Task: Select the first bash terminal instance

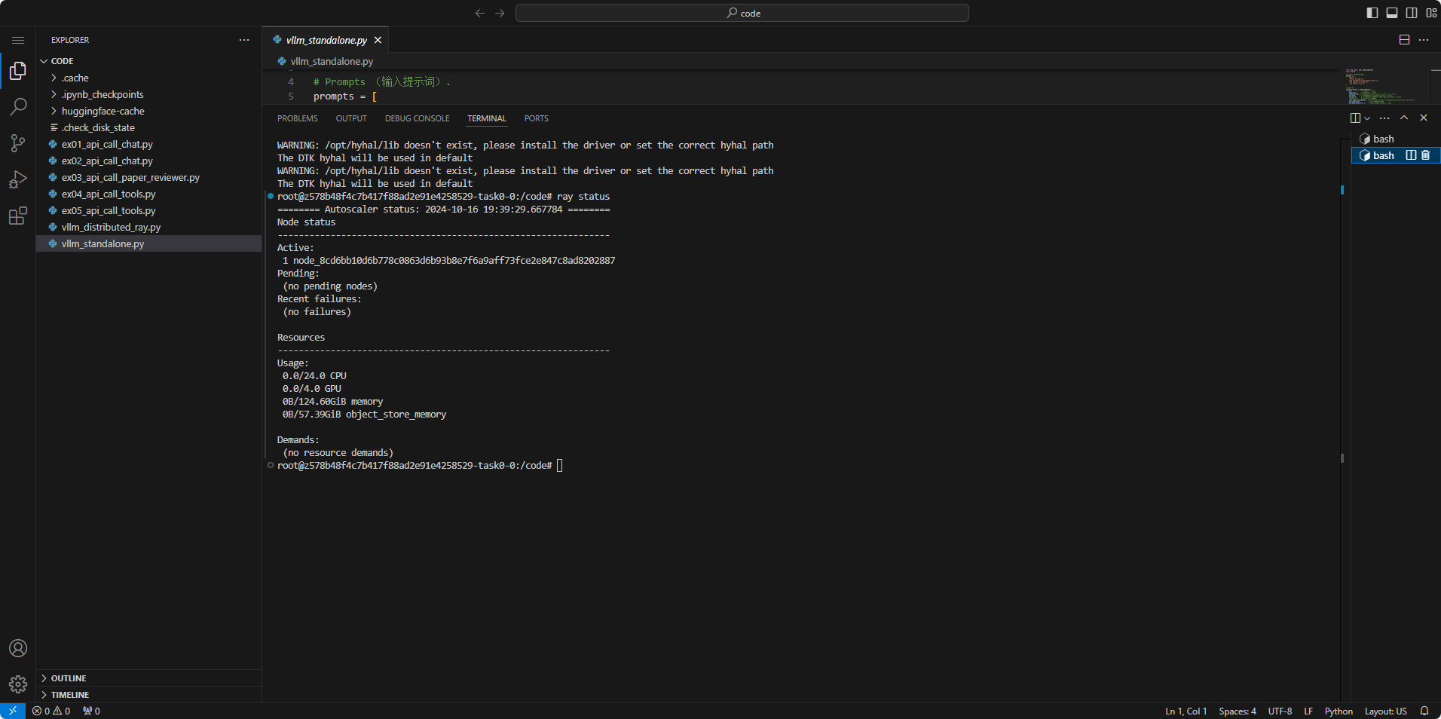Action: 1396,139
